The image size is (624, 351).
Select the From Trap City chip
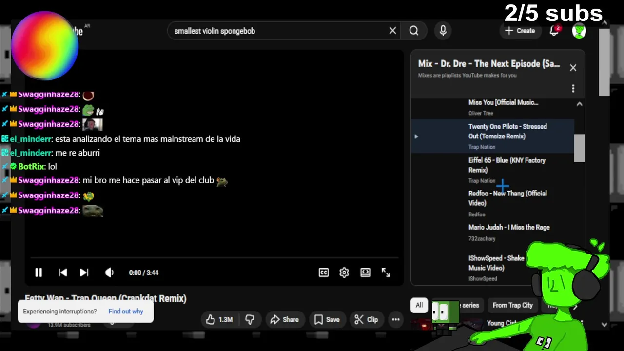tap(513, 305)
